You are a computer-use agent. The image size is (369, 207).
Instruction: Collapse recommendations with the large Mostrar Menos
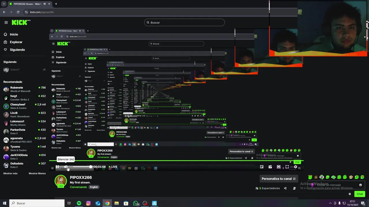tap(37, 173)
